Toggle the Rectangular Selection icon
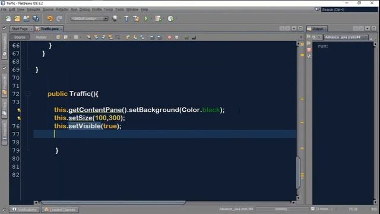This screenshot has height=214, width=380. 118,37
